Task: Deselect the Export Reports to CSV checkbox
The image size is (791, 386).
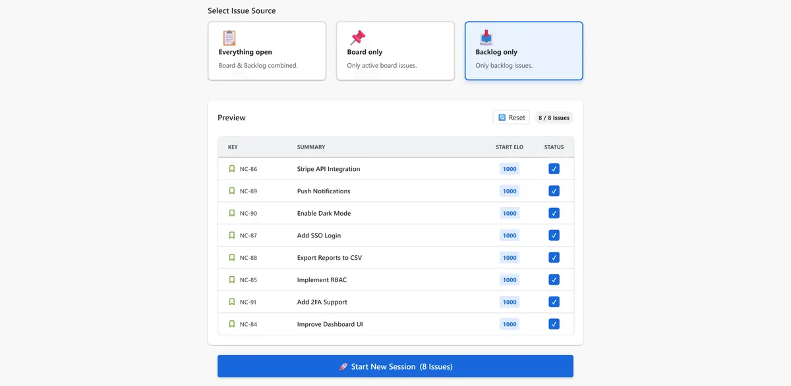Action: click(x=554, y=258)
